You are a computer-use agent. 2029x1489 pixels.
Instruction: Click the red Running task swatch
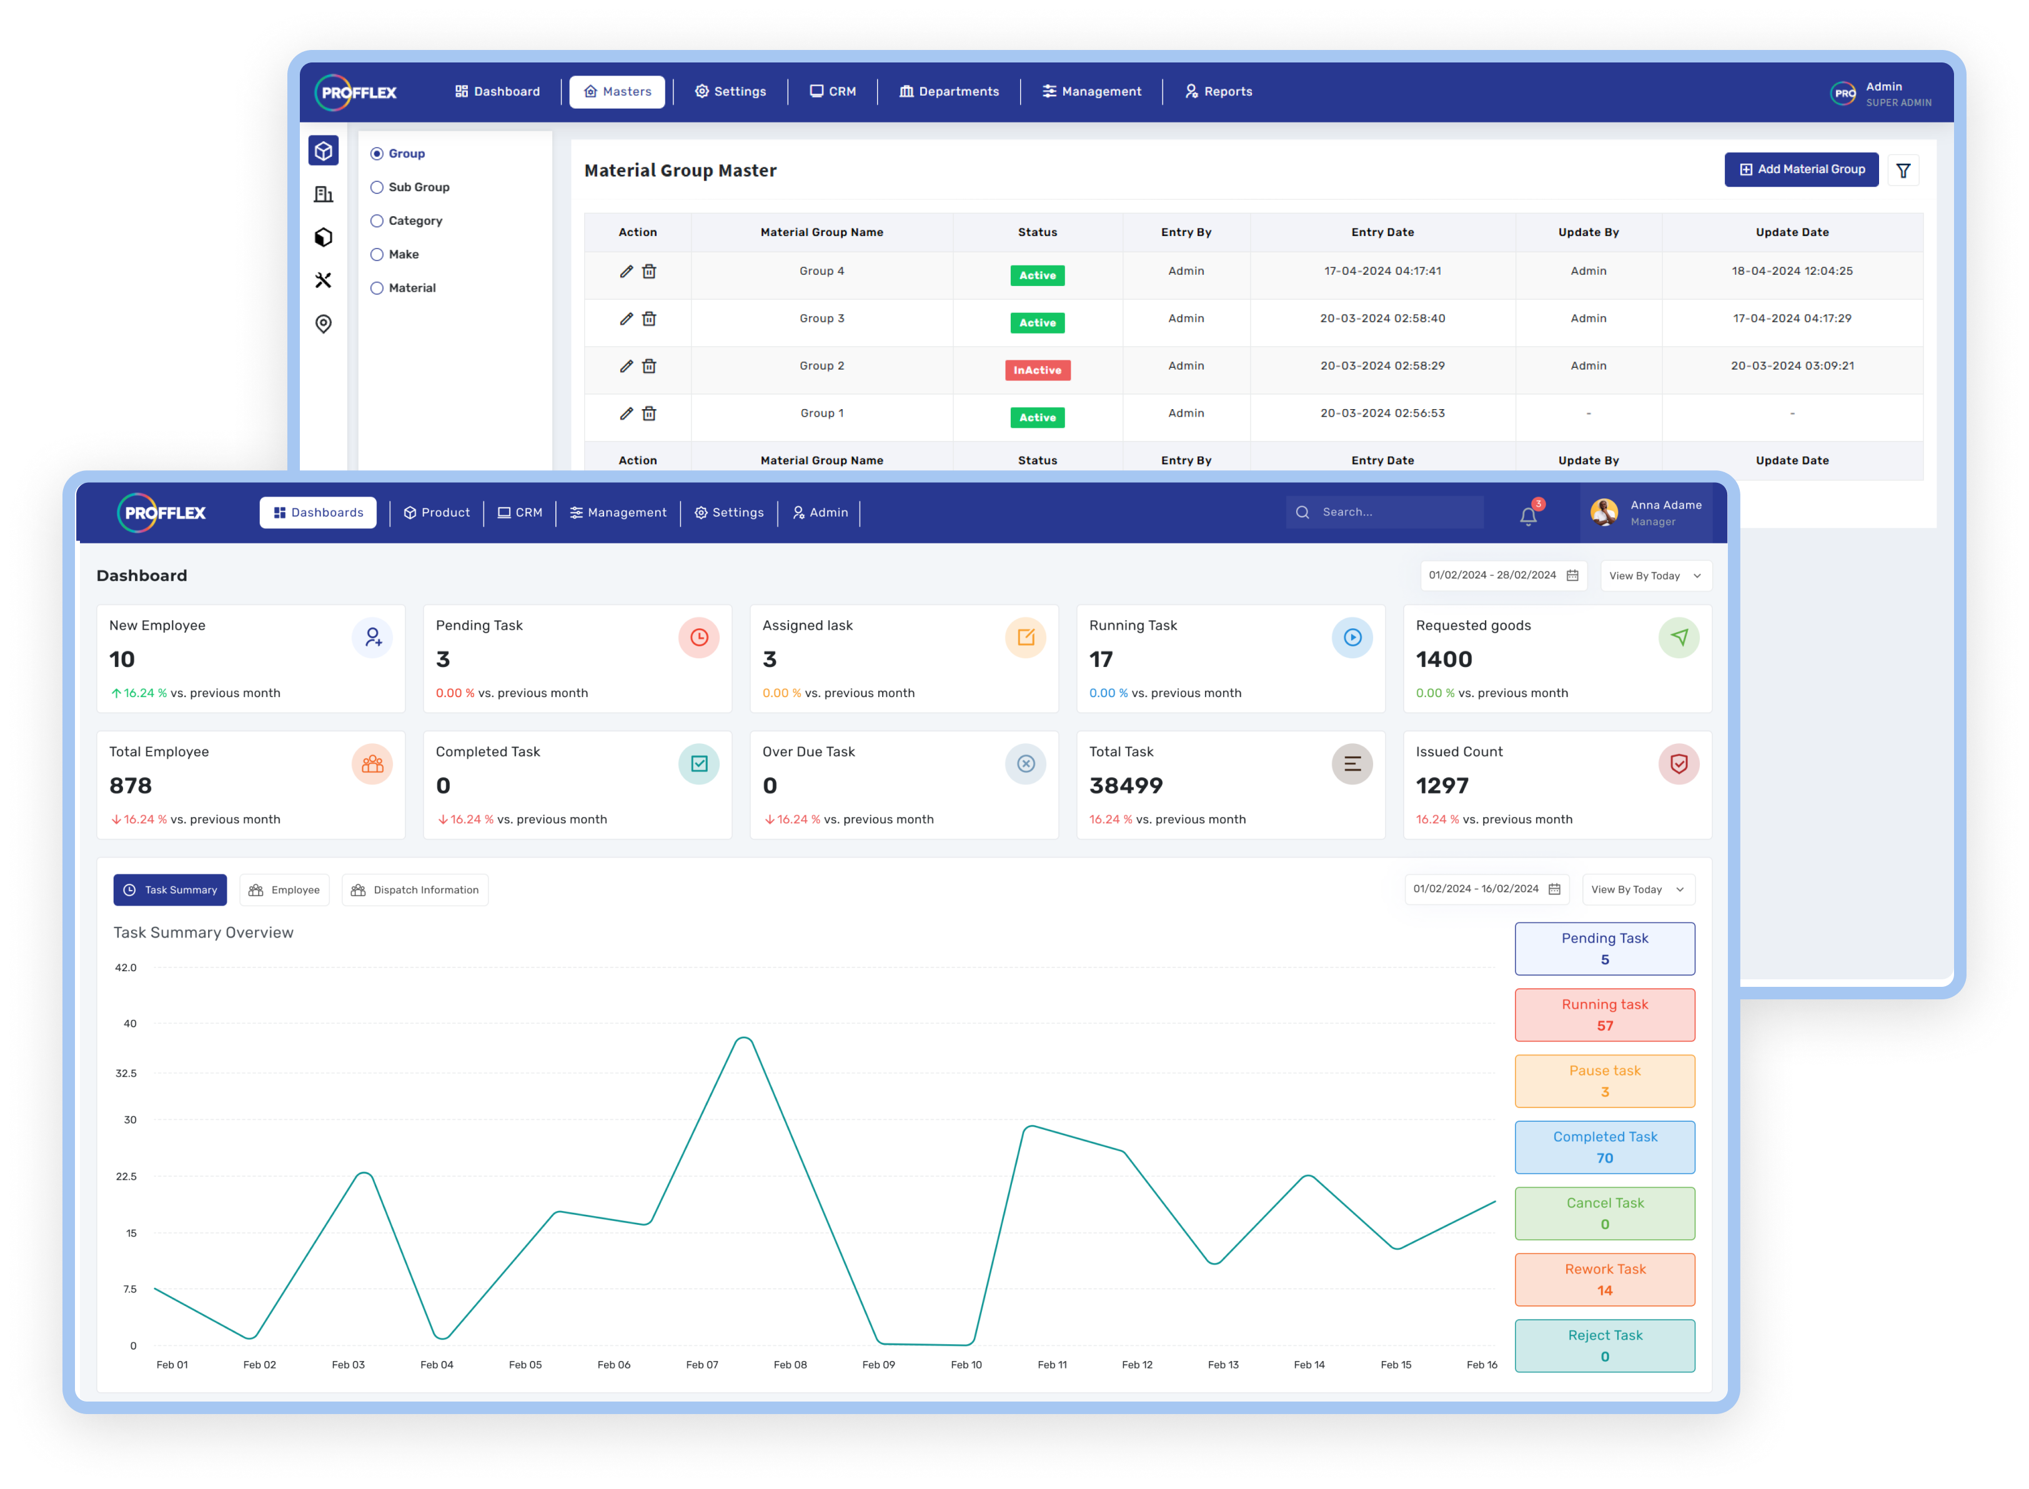(1604, 1015)
